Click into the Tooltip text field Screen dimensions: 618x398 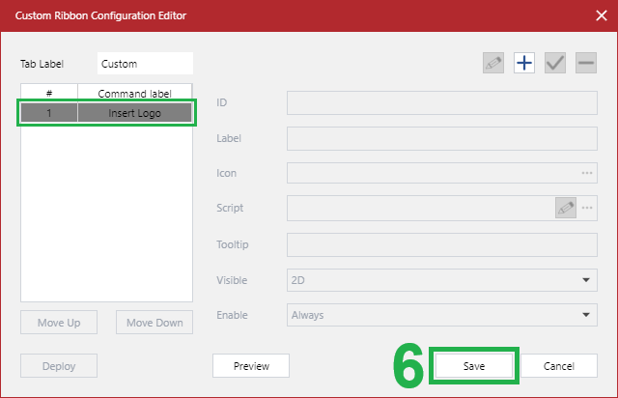tap(442, 244)
